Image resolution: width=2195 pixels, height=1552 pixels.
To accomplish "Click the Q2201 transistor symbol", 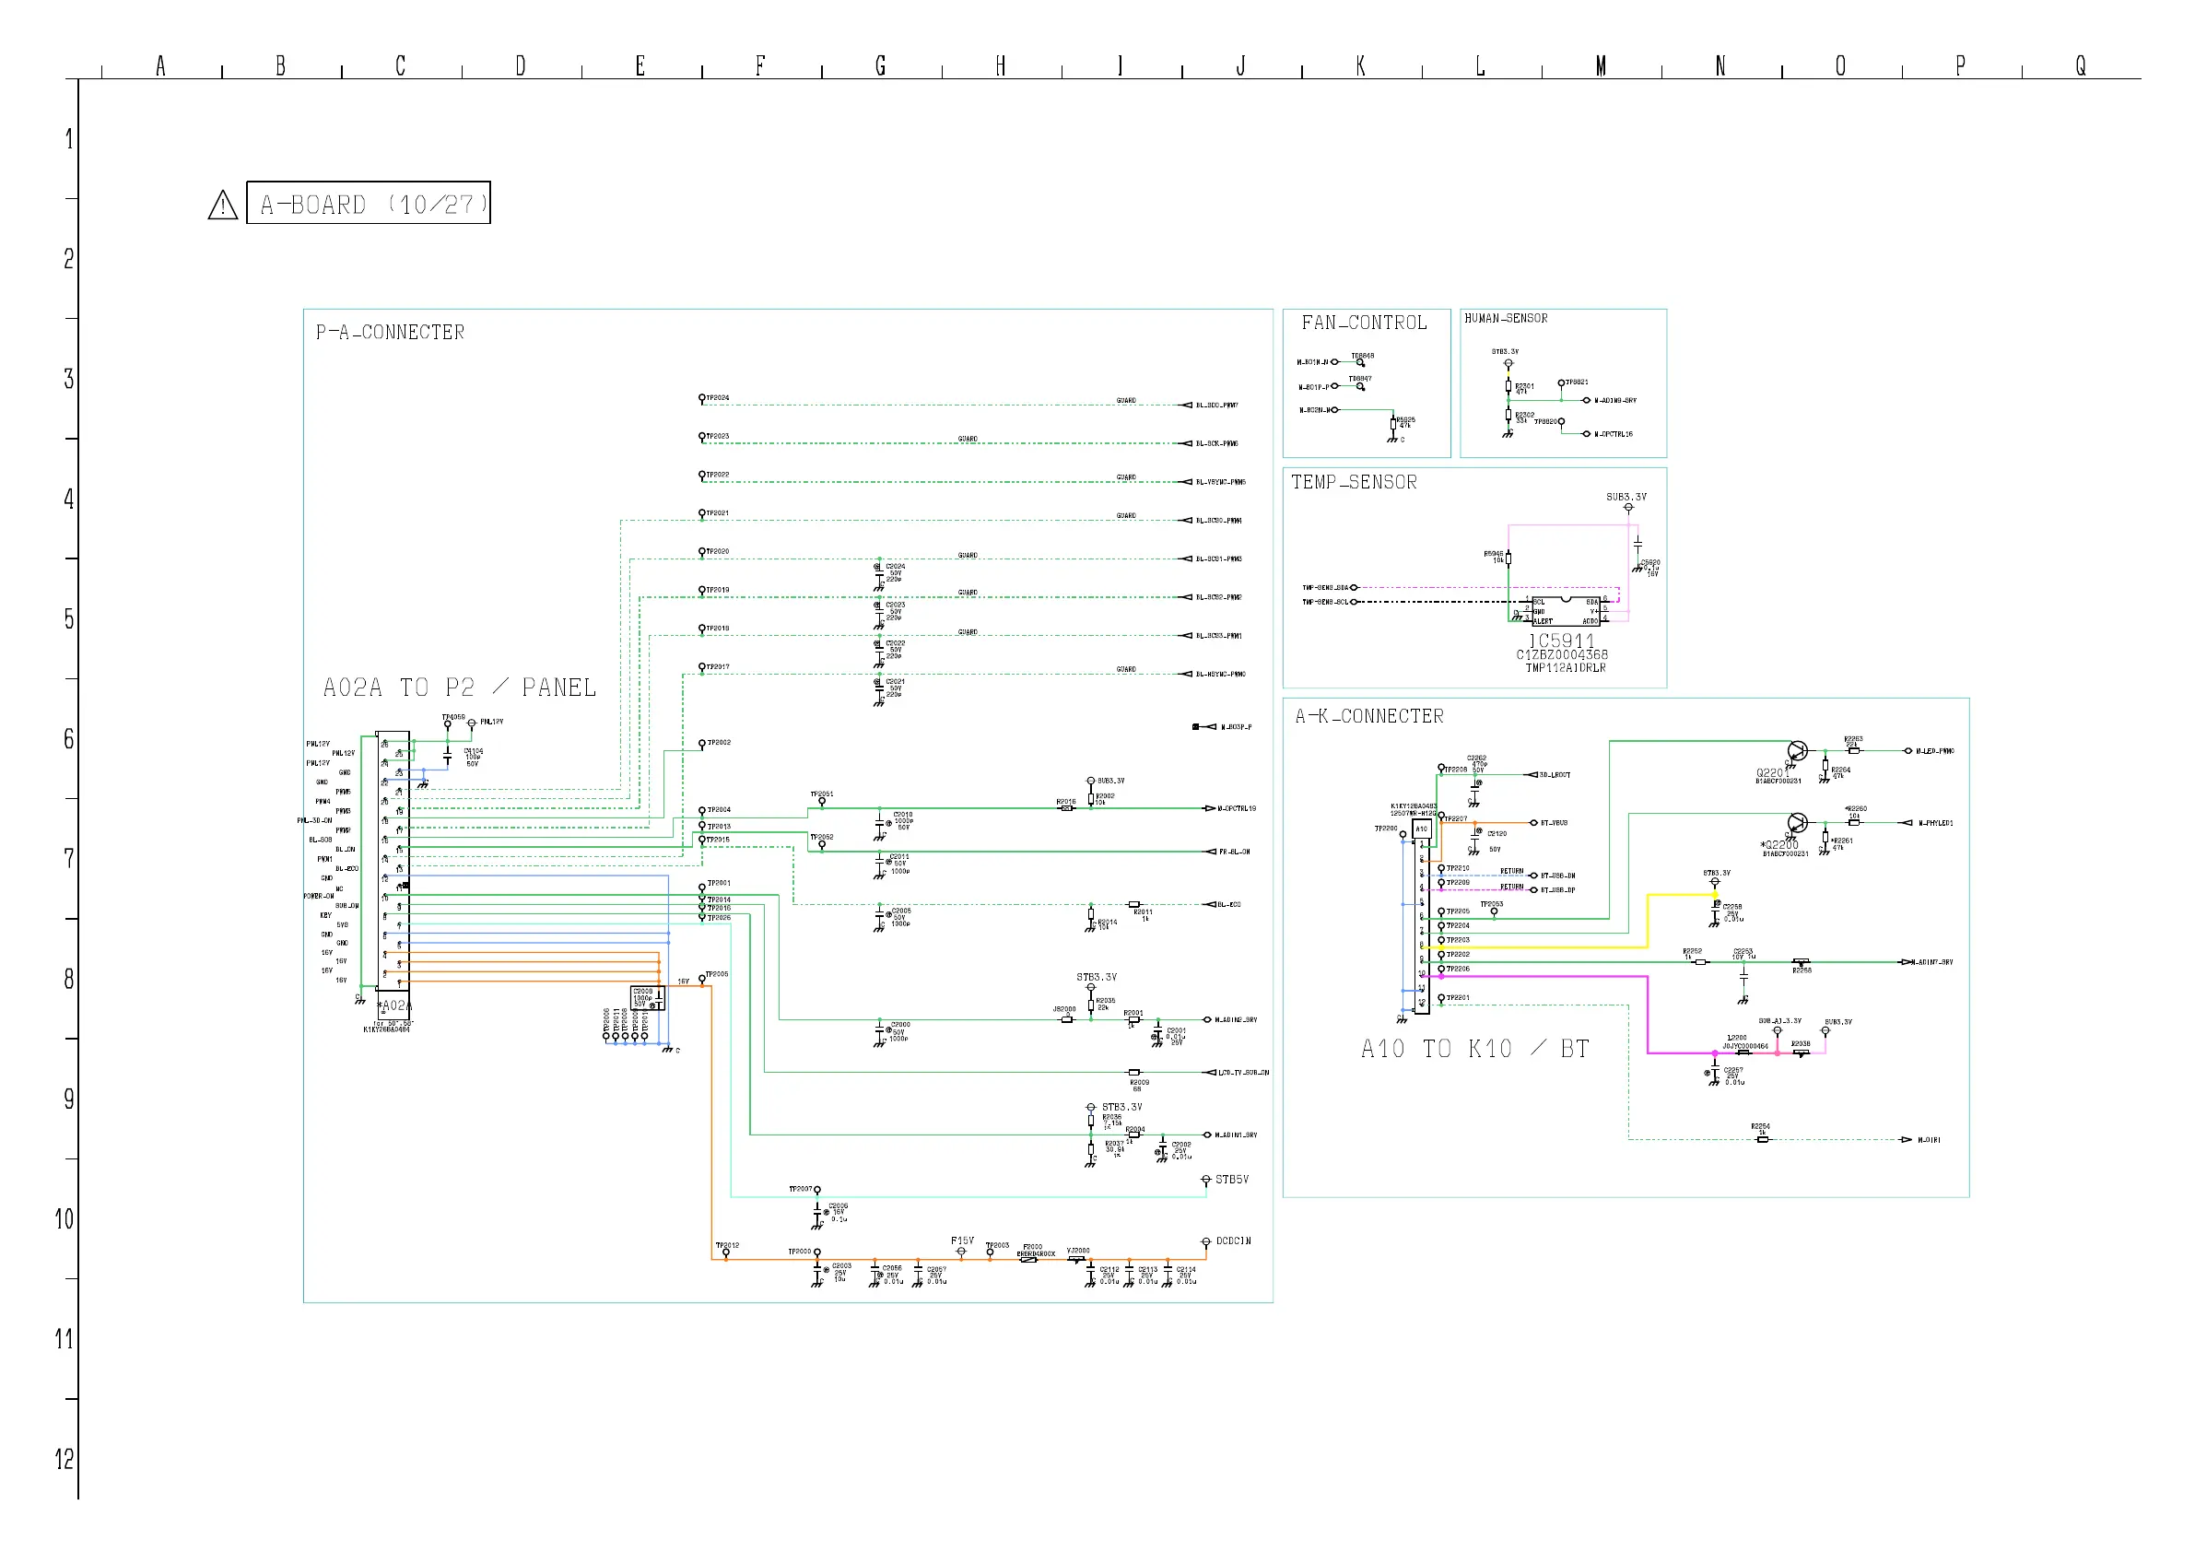I will [x=1797, y=751].
